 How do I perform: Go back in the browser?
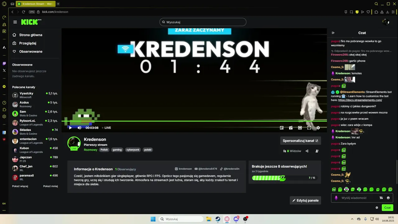(12, 12)
